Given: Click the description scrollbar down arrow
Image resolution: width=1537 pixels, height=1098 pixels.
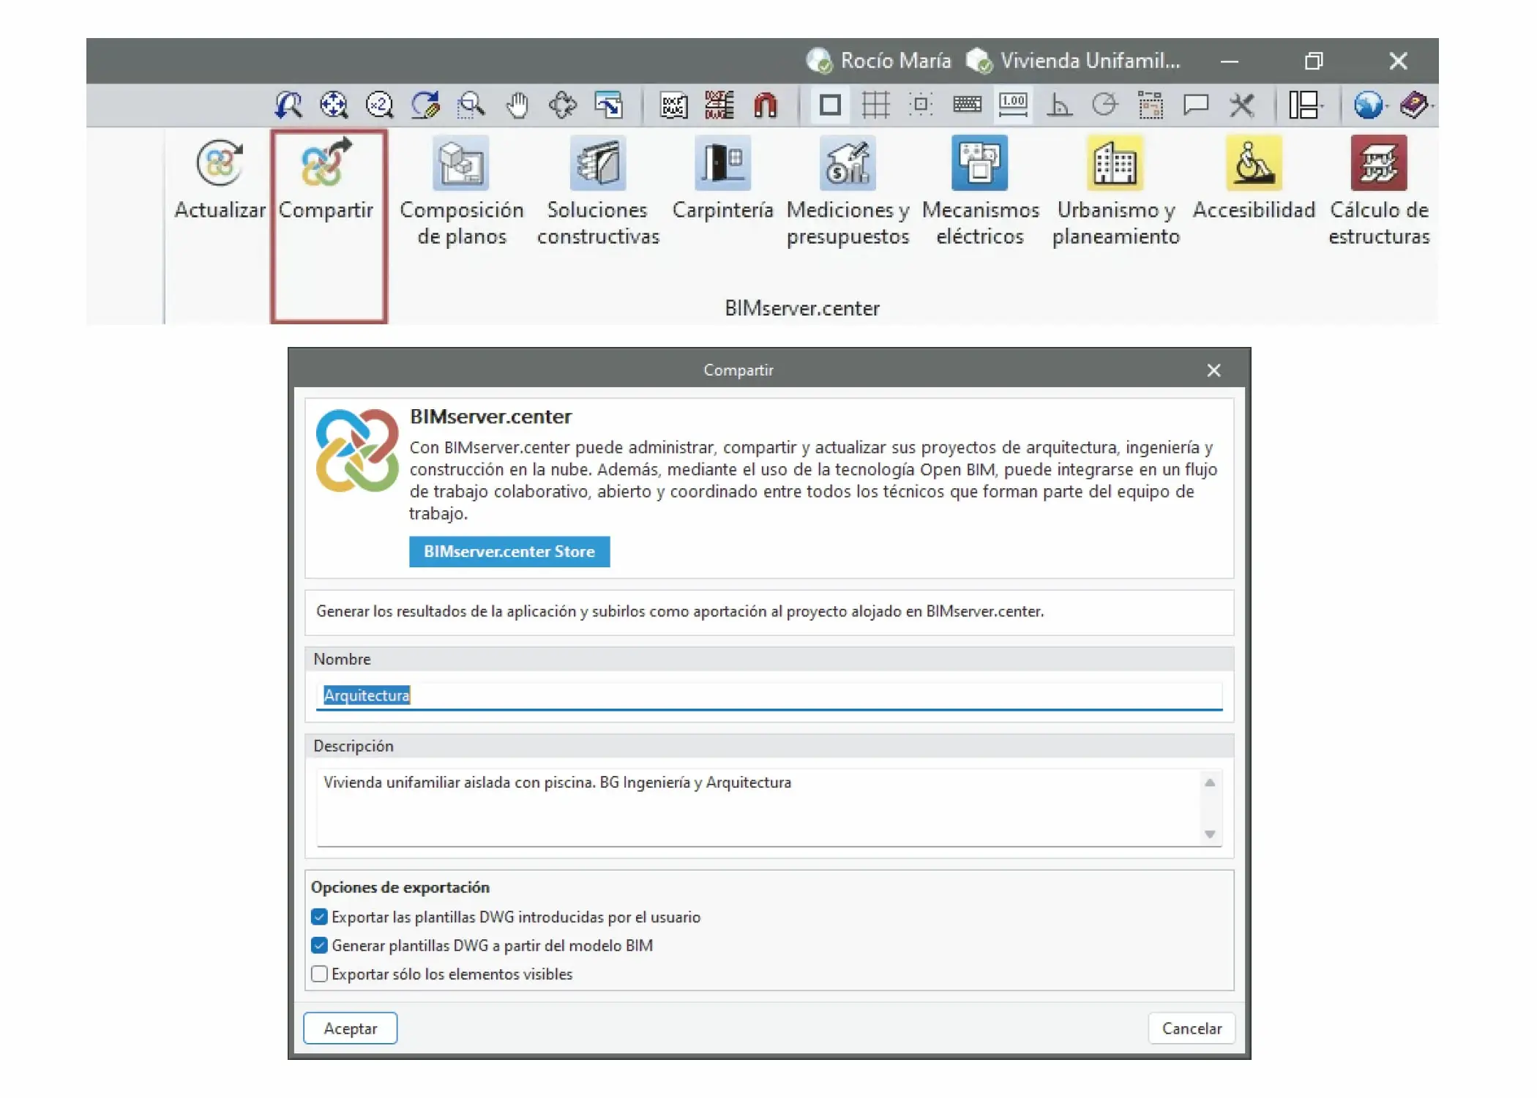Looking at the screenshot, I should coord(1210,834).
